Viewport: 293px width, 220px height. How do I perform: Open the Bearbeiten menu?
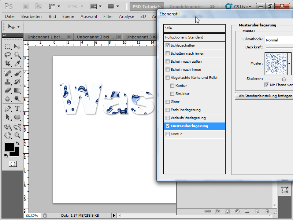click(x=31, y=16)
